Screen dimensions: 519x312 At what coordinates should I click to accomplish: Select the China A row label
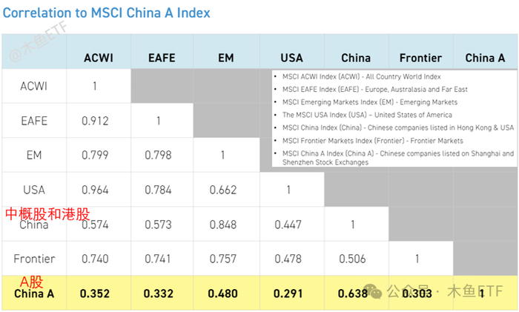(33, 293)
